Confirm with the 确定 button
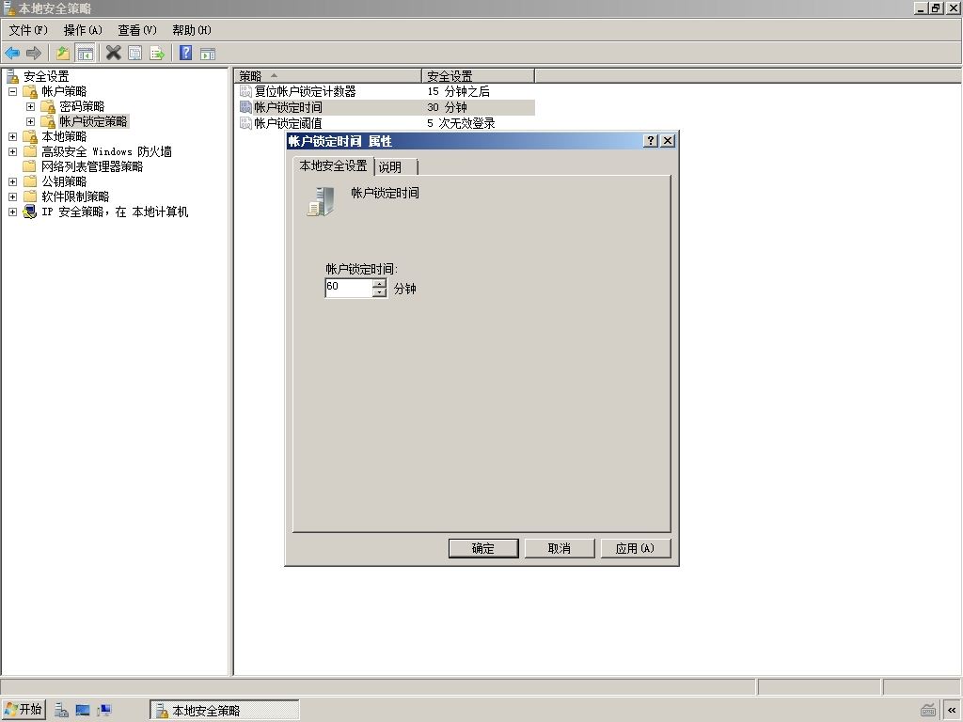The width and height of the screenshot is (963, 722). pos(483,548)
